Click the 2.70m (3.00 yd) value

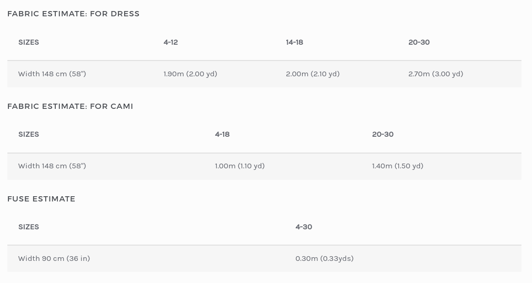pos(435,74)
